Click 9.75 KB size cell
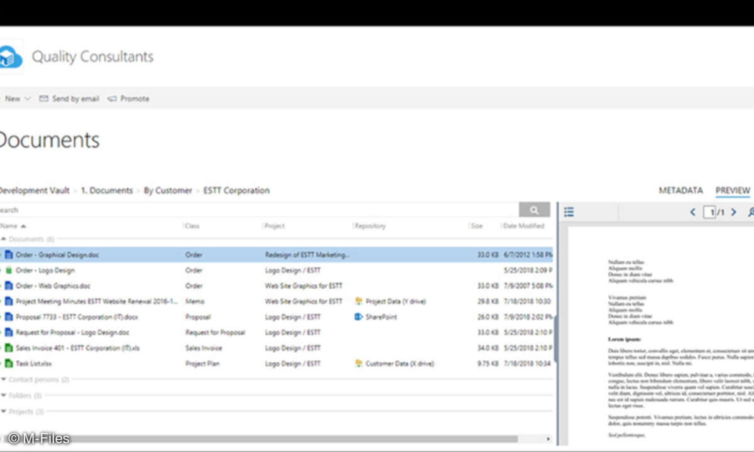The image size is (754, 452). tap(487, 363)
